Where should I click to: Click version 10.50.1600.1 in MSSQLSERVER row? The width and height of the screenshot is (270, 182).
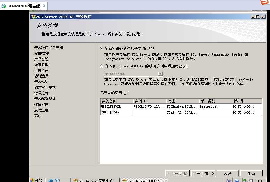click(x=247, y=107)
